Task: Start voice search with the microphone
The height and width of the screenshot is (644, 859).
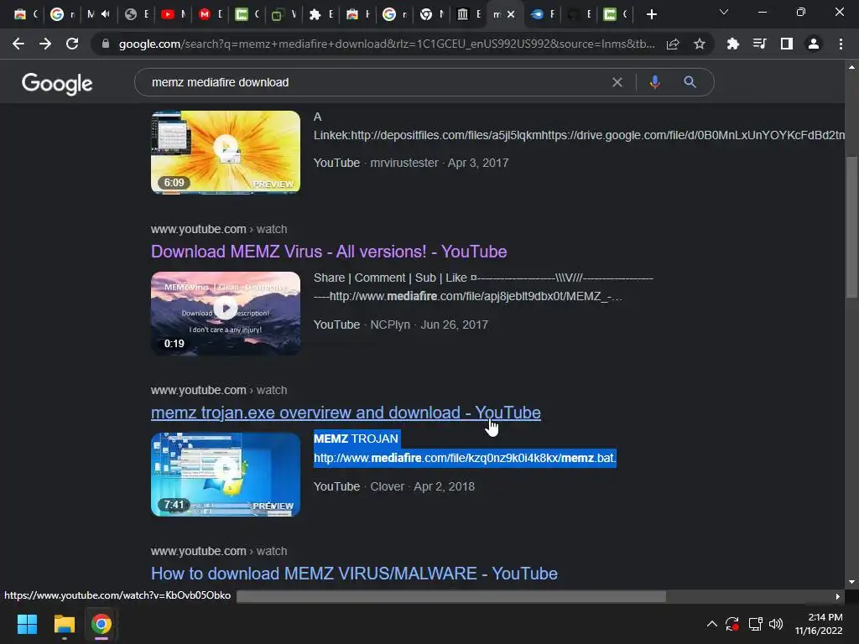Action: [654, 82]
